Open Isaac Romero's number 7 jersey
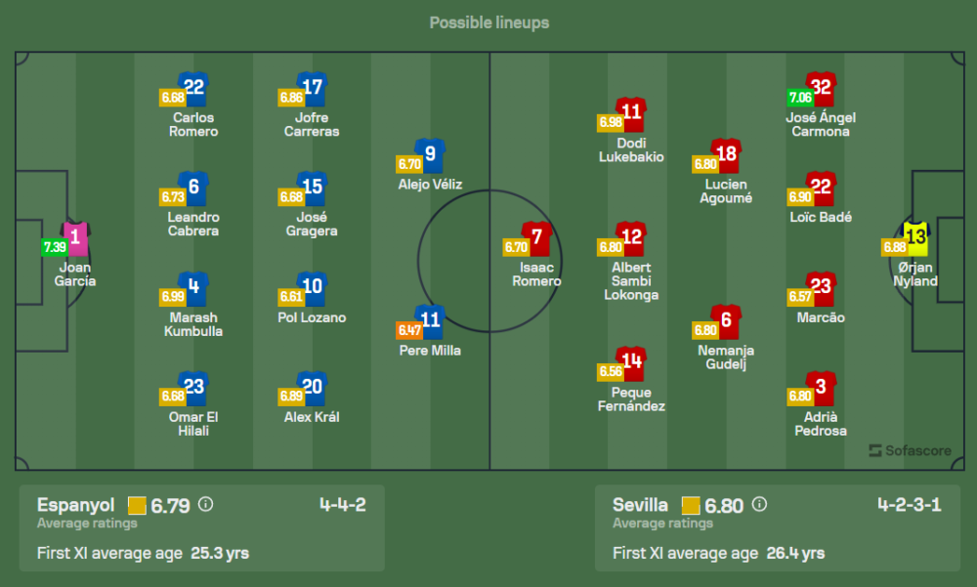The image size is (977, 587). [x=537, y=238]
